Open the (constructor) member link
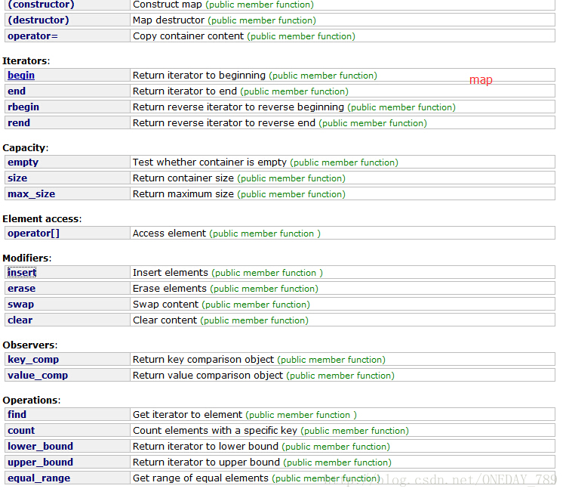 tap(41, 5)
